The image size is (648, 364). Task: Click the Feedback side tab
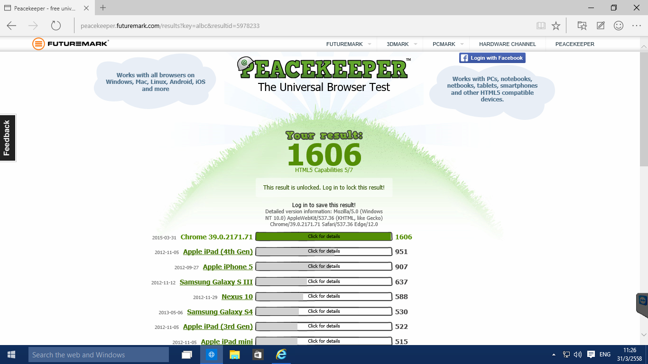tap(7, 138)
